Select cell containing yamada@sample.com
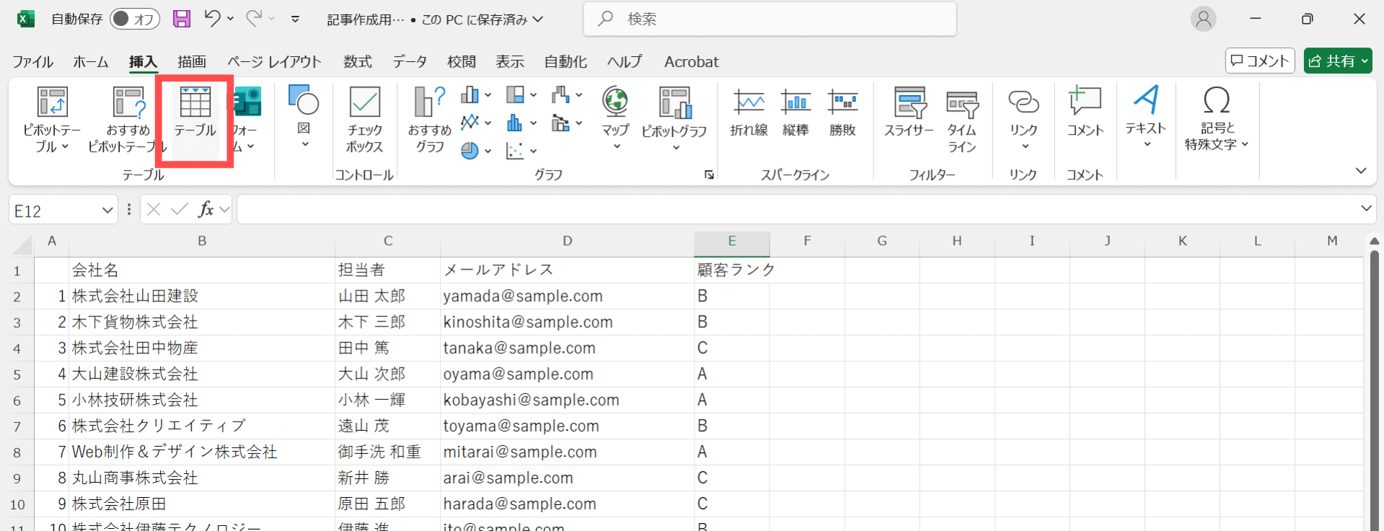The height and width of the screenshot is (531, 1384). [x=567, y=296]
